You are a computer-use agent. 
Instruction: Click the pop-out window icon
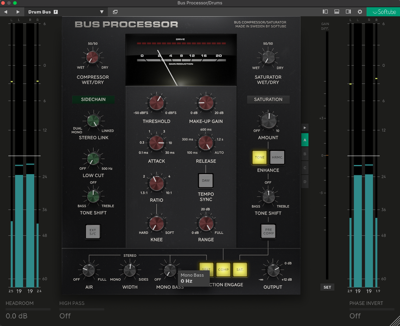click(115, 12)
